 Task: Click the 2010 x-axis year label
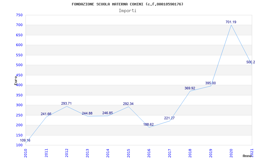25,153
